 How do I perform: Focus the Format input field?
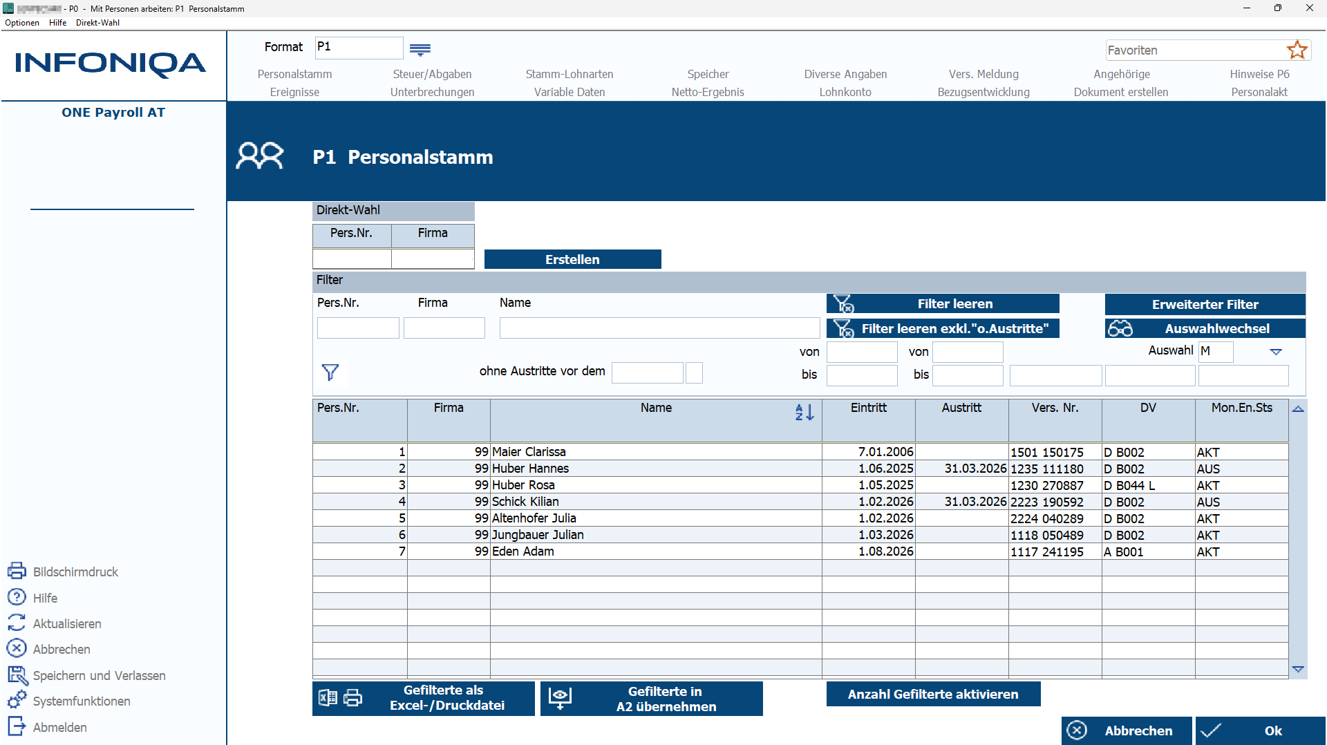pyautogui.click(x=359, y=48)
